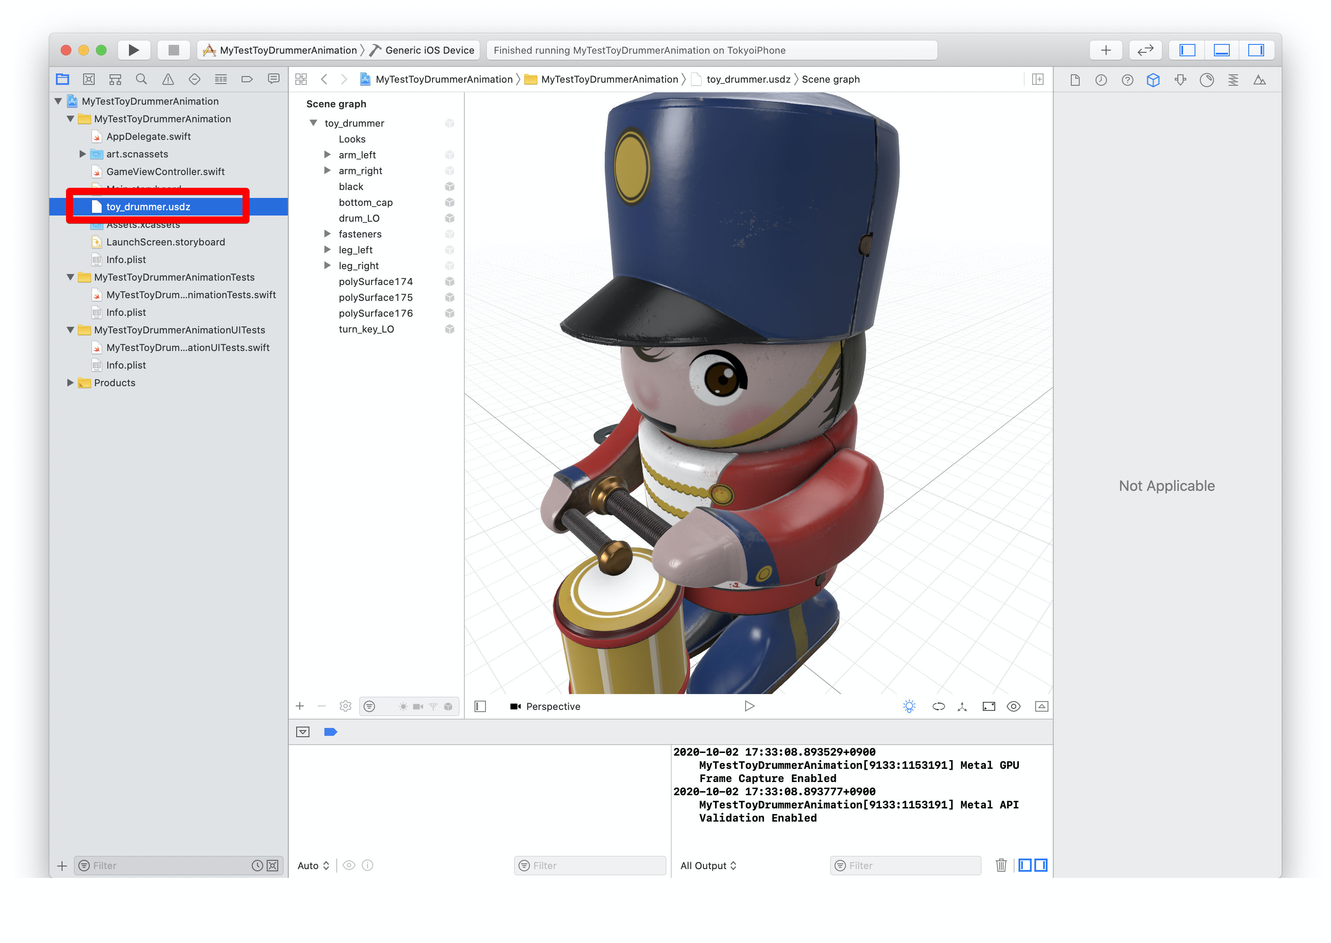
Task: Clear the console with trash icon
Action: pyautogui.click(x=1001, y=865)
